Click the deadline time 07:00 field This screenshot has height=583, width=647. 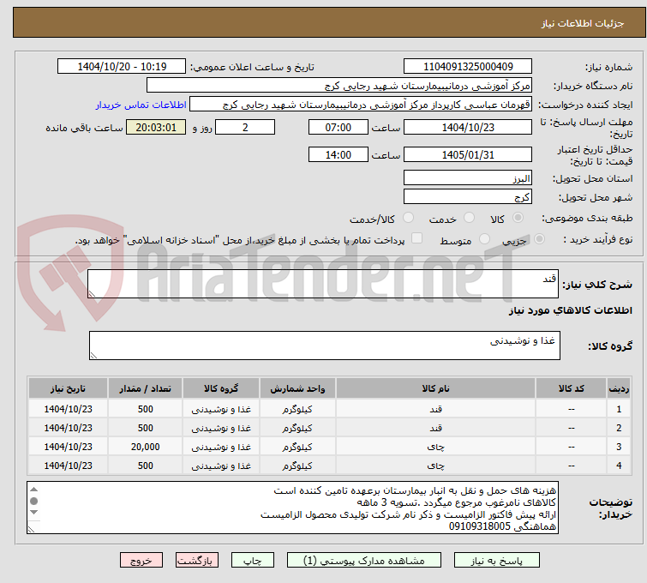pos(338,127)
